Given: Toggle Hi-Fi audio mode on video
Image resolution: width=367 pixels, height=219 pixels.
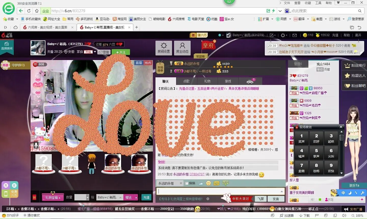Looking at the screenshot, I should (148, 63).
